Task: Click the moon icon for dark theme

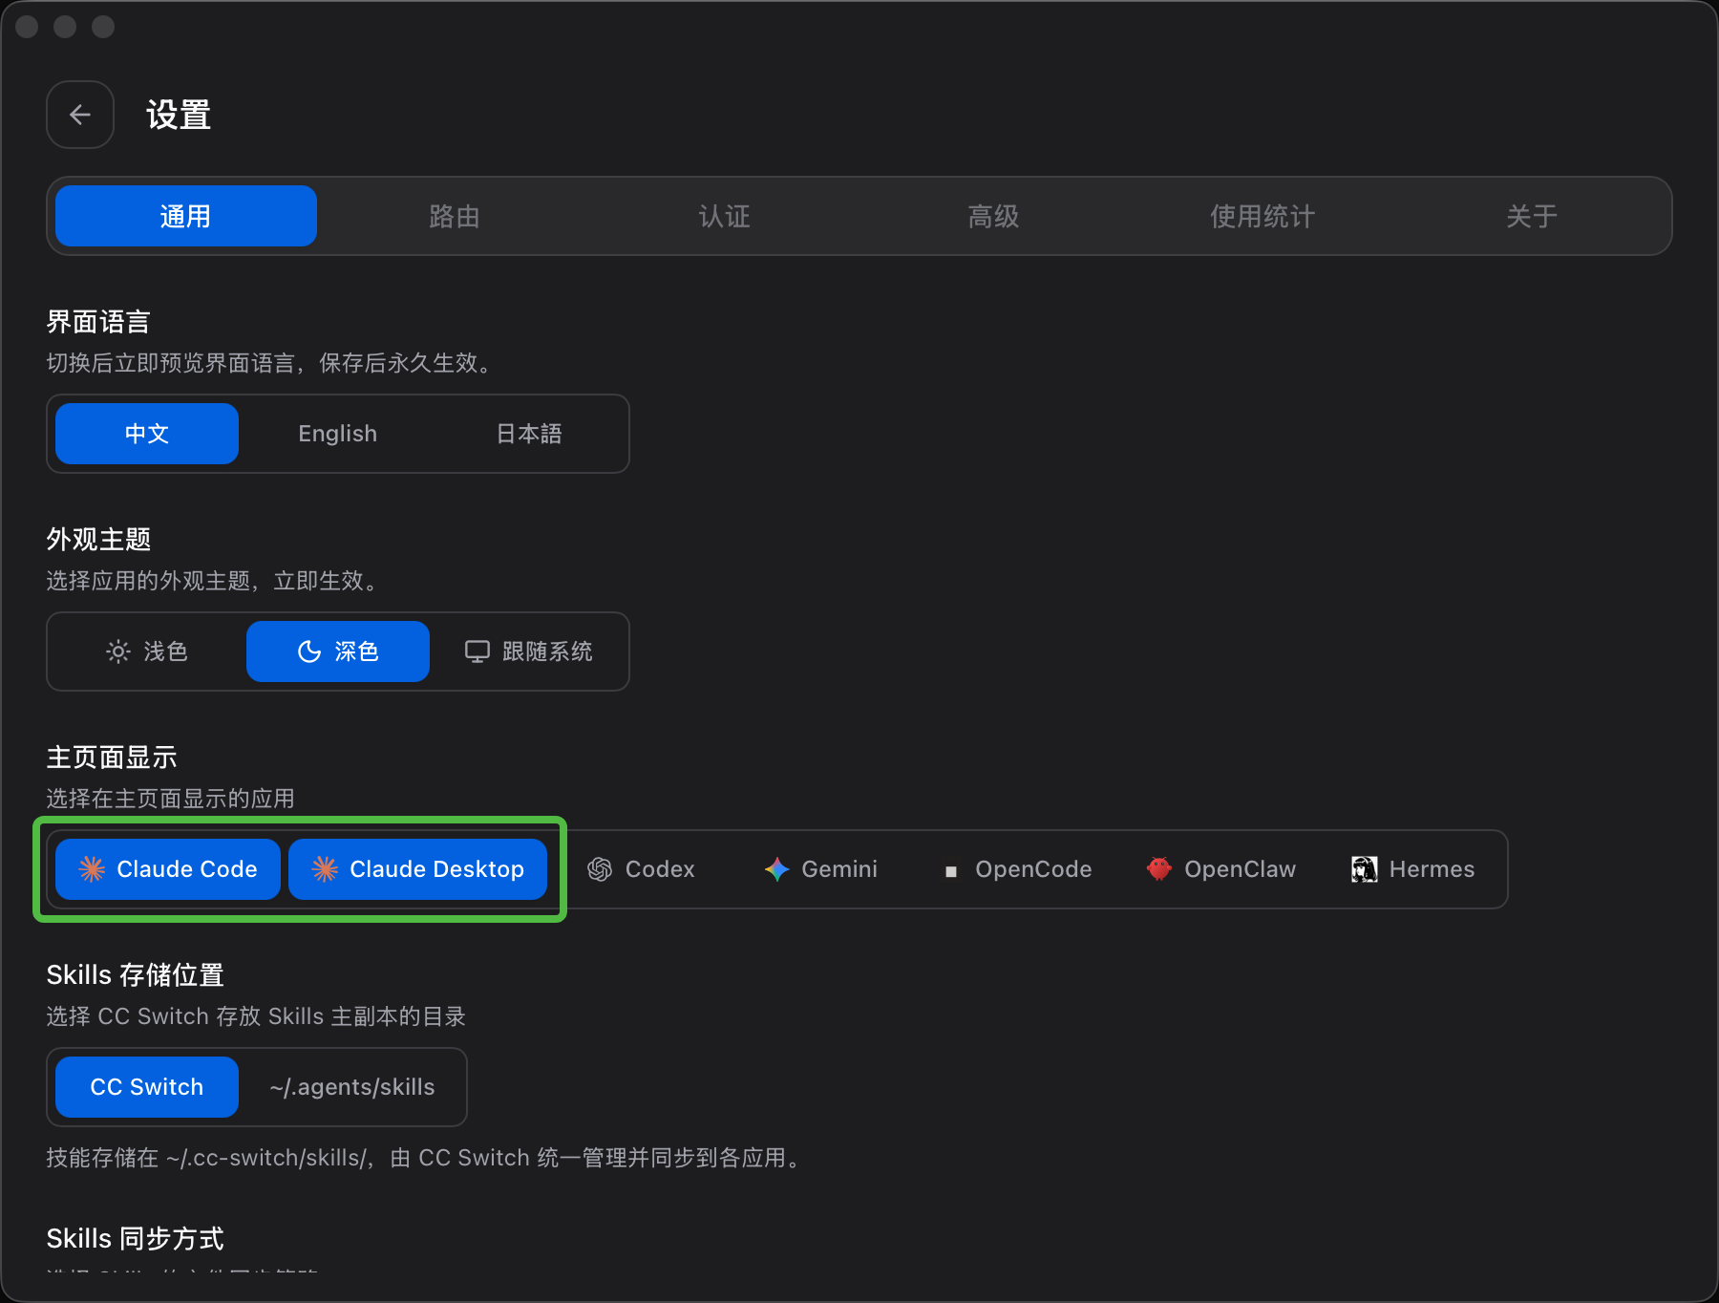Action: 309,651
